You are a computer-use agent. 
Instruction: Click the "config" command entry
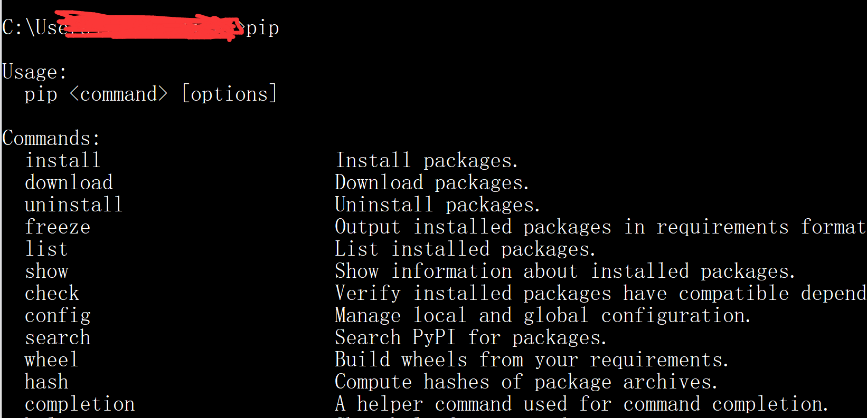58,316
